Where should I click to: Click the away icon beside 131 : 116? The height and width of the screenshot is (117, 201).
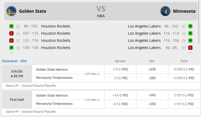click(18, 40)
